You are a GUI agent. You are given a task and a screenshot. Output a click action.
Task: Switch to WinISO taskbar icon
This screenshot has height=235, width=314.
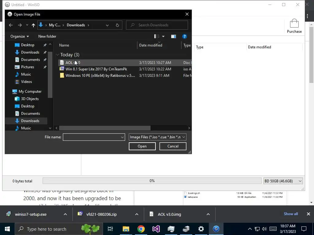[x=216, y=229]
